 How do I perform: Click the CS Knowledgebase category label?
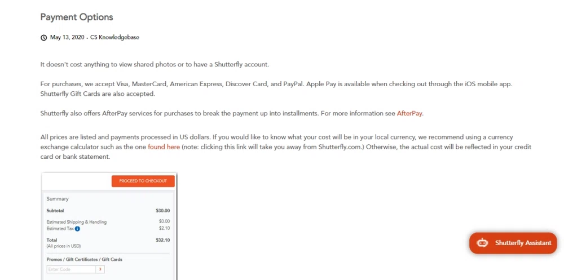[114, 37]
